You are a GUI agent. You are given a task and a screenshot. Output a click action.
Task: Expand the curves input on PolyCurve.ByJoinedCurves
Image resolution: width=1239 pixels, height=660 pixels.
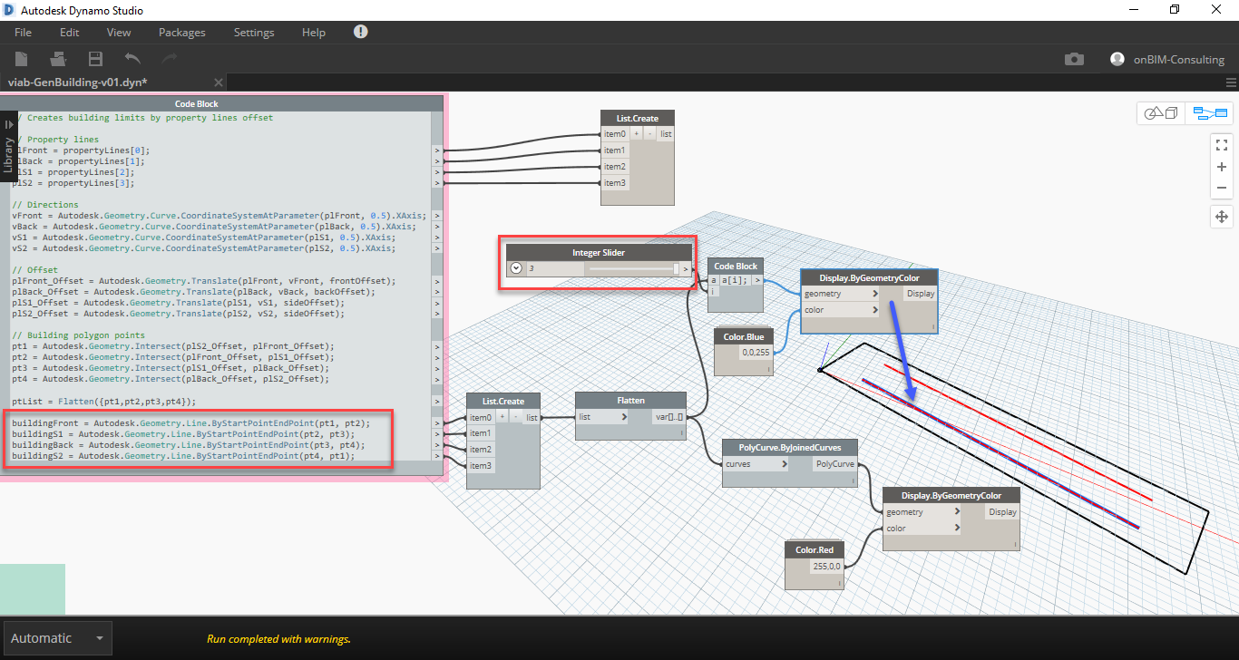tap(785, 463)
